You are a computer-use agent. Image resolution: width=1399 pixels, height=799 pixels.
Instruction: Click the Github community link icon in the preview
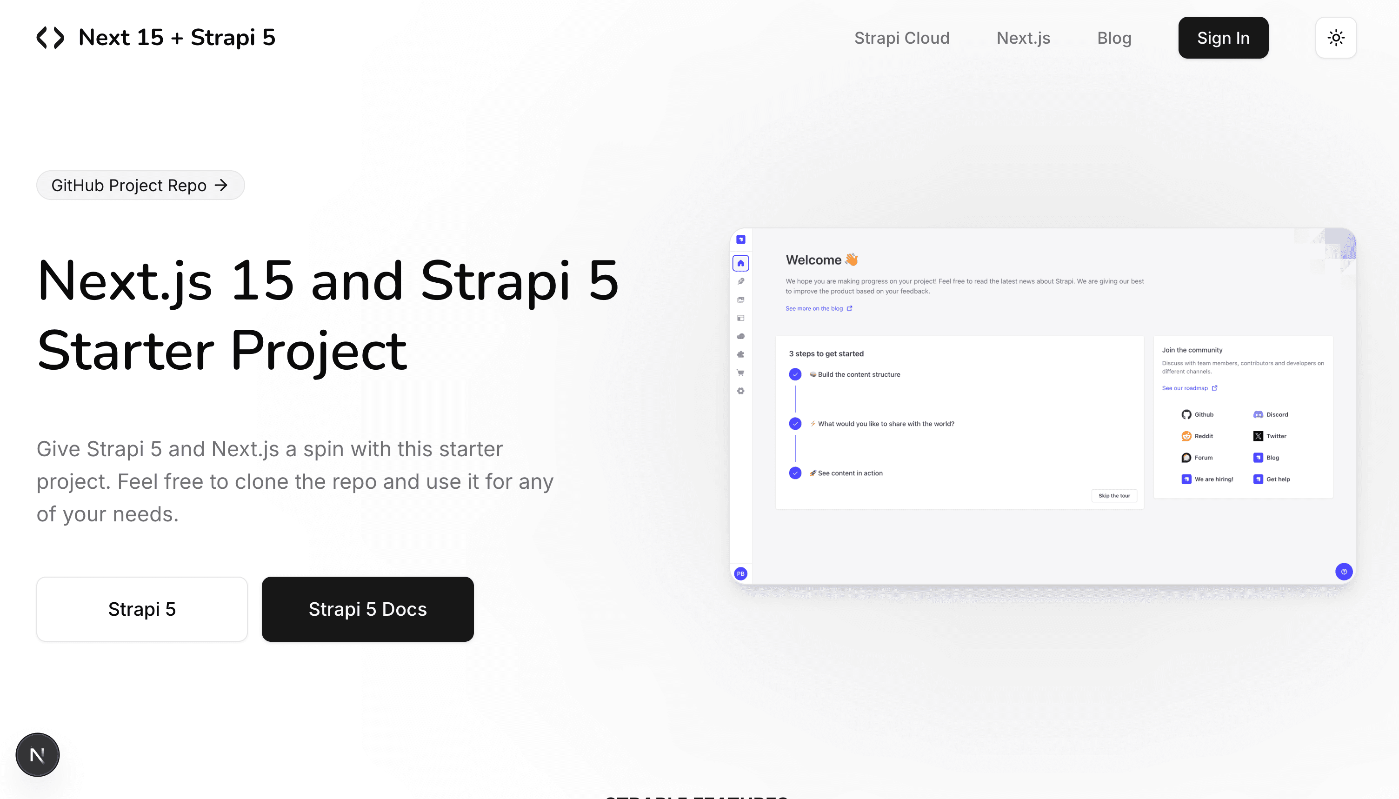1186,414
